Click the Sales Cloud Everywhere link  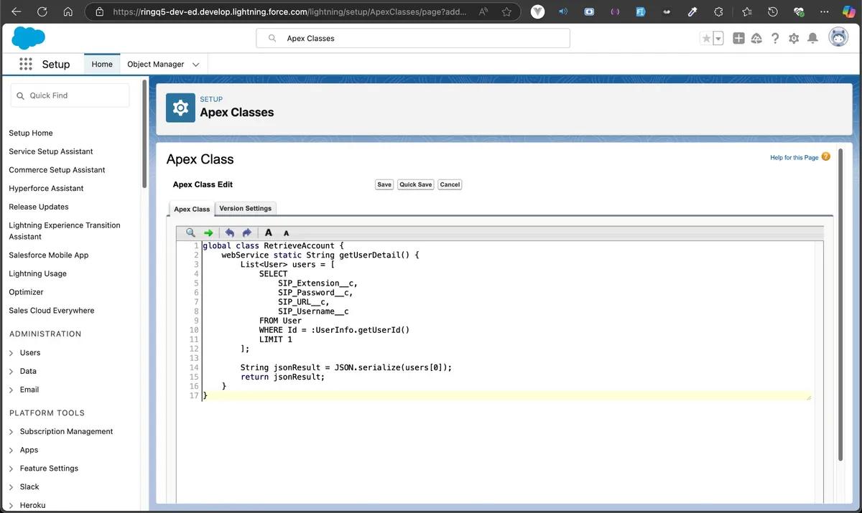click(51, 311)
